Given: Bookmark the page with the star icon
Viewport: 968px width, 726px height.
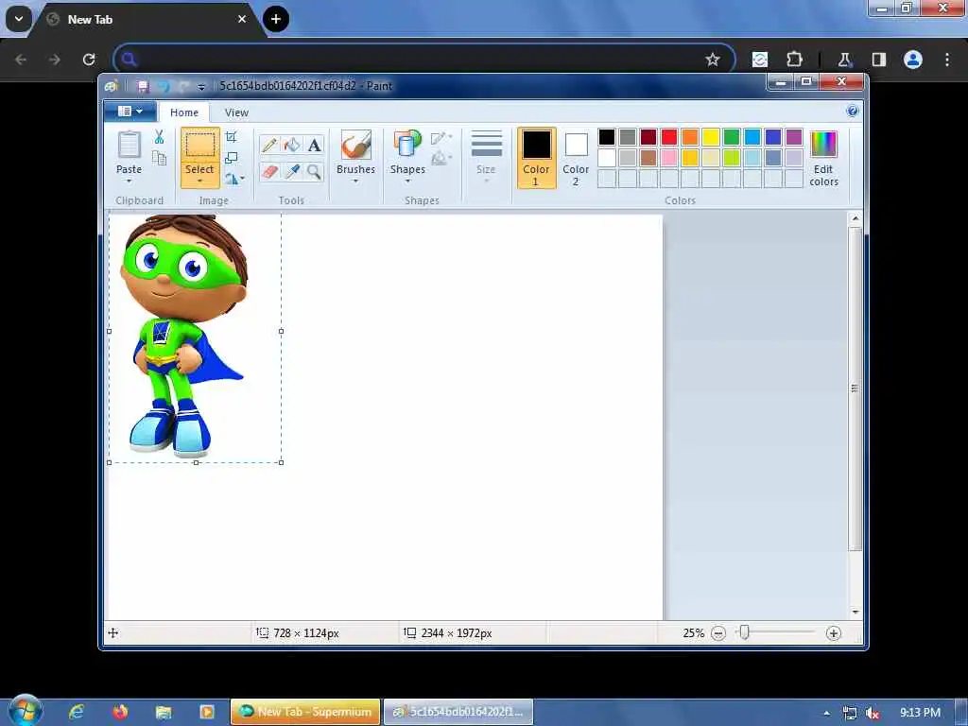Looking at the screenshot, I should click(713, 60).
